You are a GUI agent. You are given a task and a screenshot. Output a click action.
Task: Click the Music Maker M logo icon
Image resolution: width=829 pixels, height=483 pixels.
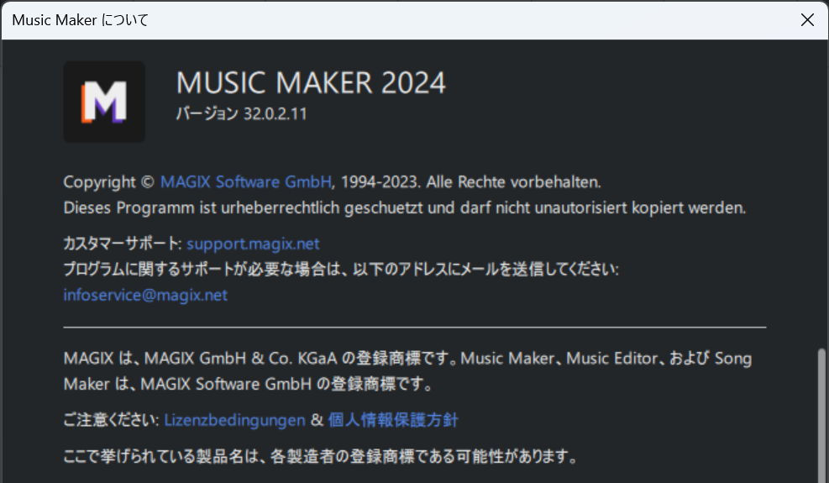pos(104,102)
